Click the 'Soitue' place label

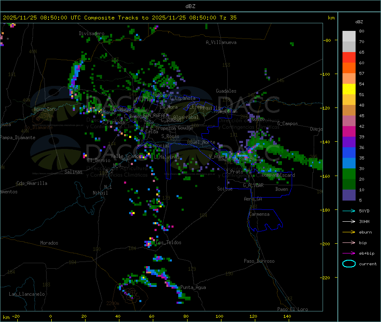click(225, 189)
